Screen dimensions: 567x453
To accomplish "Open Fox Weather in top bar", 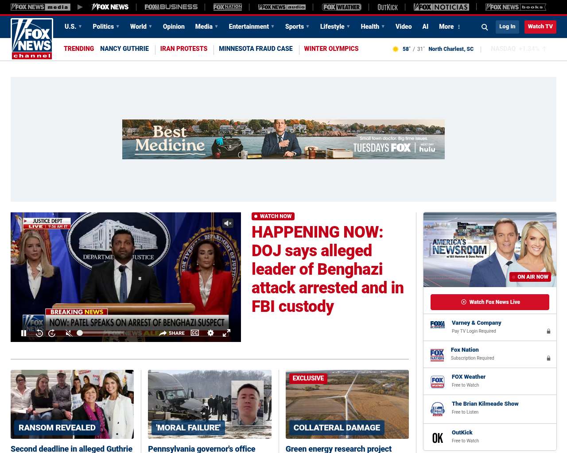I will coord(342,7).
